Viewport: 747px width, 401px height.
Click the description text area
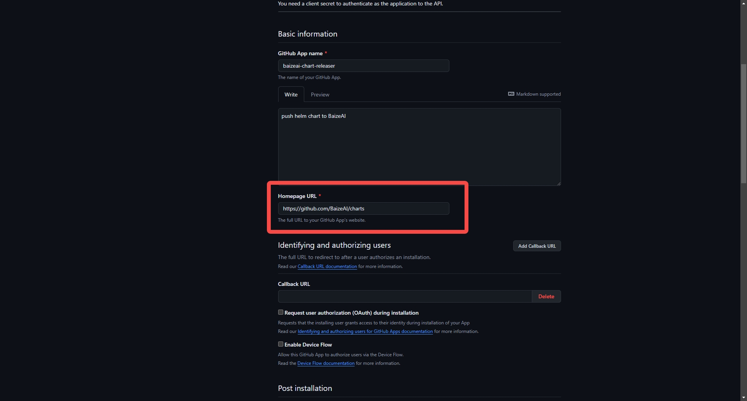coord(419,147)
